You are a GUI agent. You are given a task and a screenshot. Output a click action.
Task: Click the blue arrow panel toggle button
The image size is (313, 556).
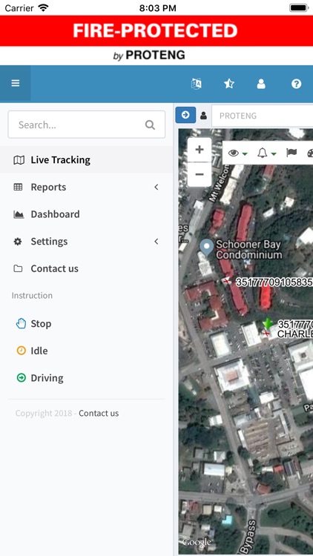pyautogui.click(x=185, y=115)
